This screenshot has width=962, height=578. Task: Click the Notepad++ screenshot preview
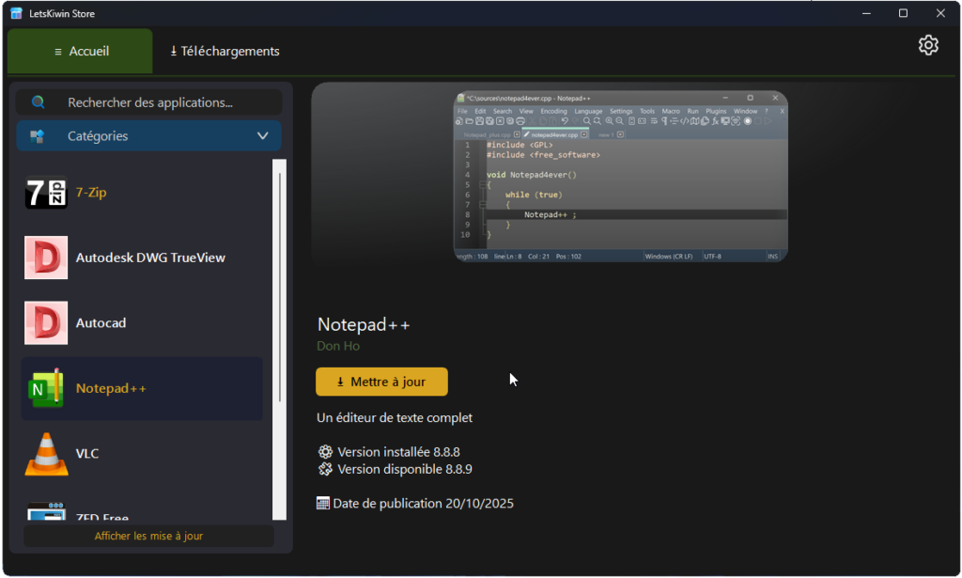[620, 176]
